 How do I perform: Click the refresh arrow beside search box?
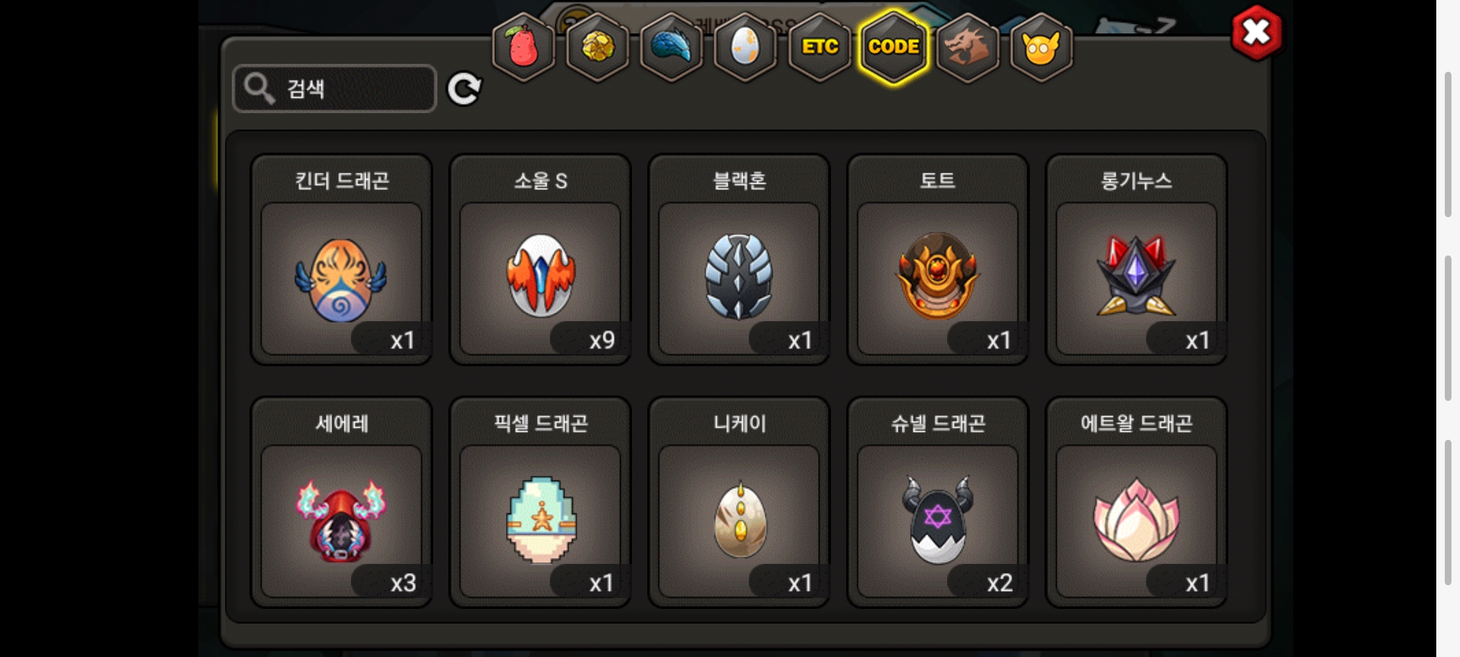tap(464, 89)
